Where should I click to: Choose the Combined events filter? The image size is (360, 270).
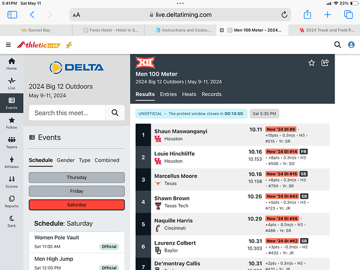[107, 160]
